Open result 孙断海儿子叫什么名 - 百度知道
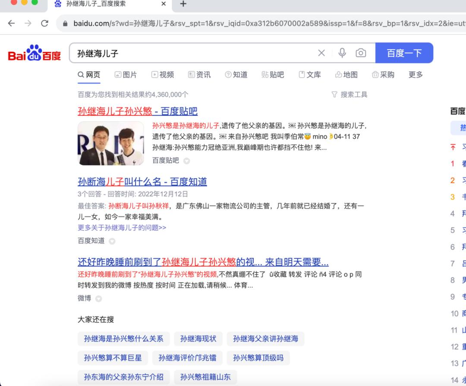This screenshot has height=386, width=466. (x=142, y=182)
